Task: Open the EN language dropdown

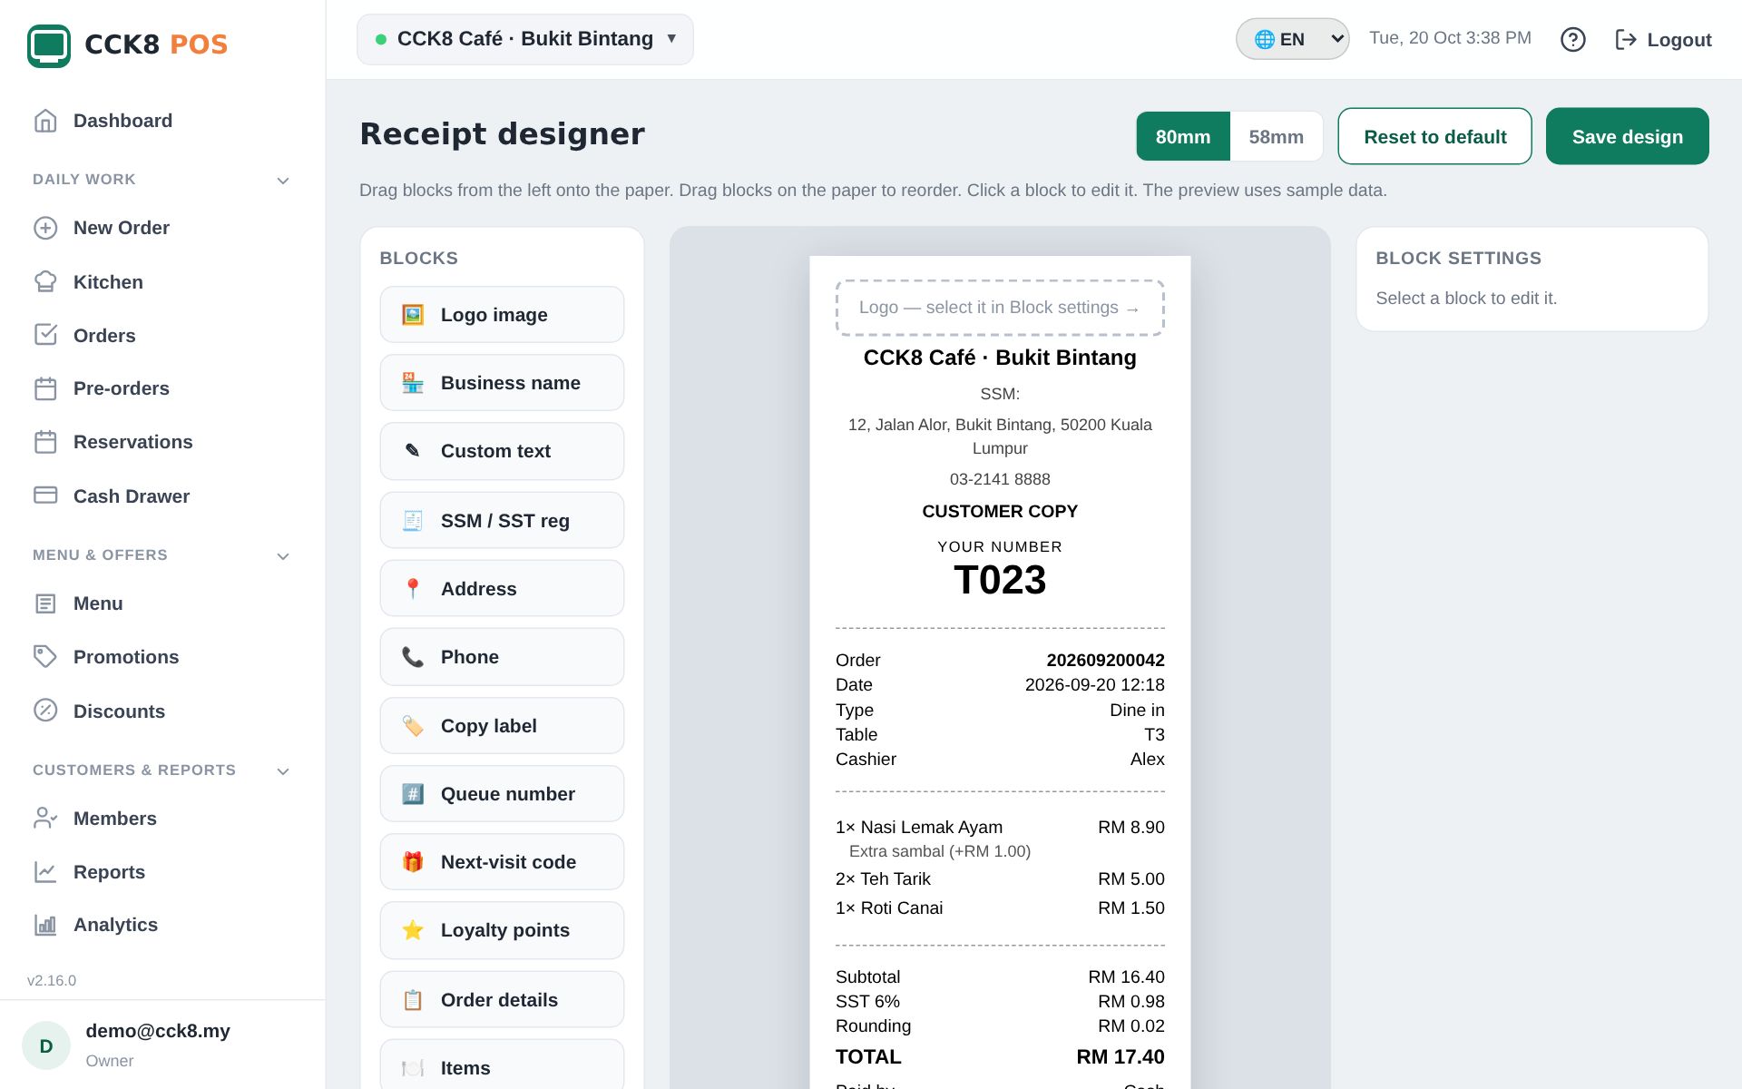Action: (1292, 39)
